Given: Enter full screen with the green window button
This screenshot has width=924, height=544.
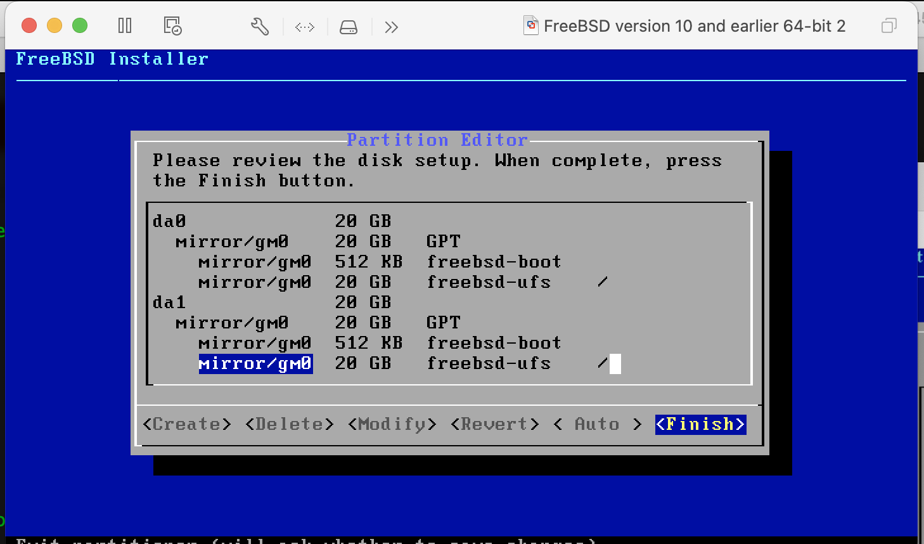Looking at the screenshot, I should (x=80, y=25).
